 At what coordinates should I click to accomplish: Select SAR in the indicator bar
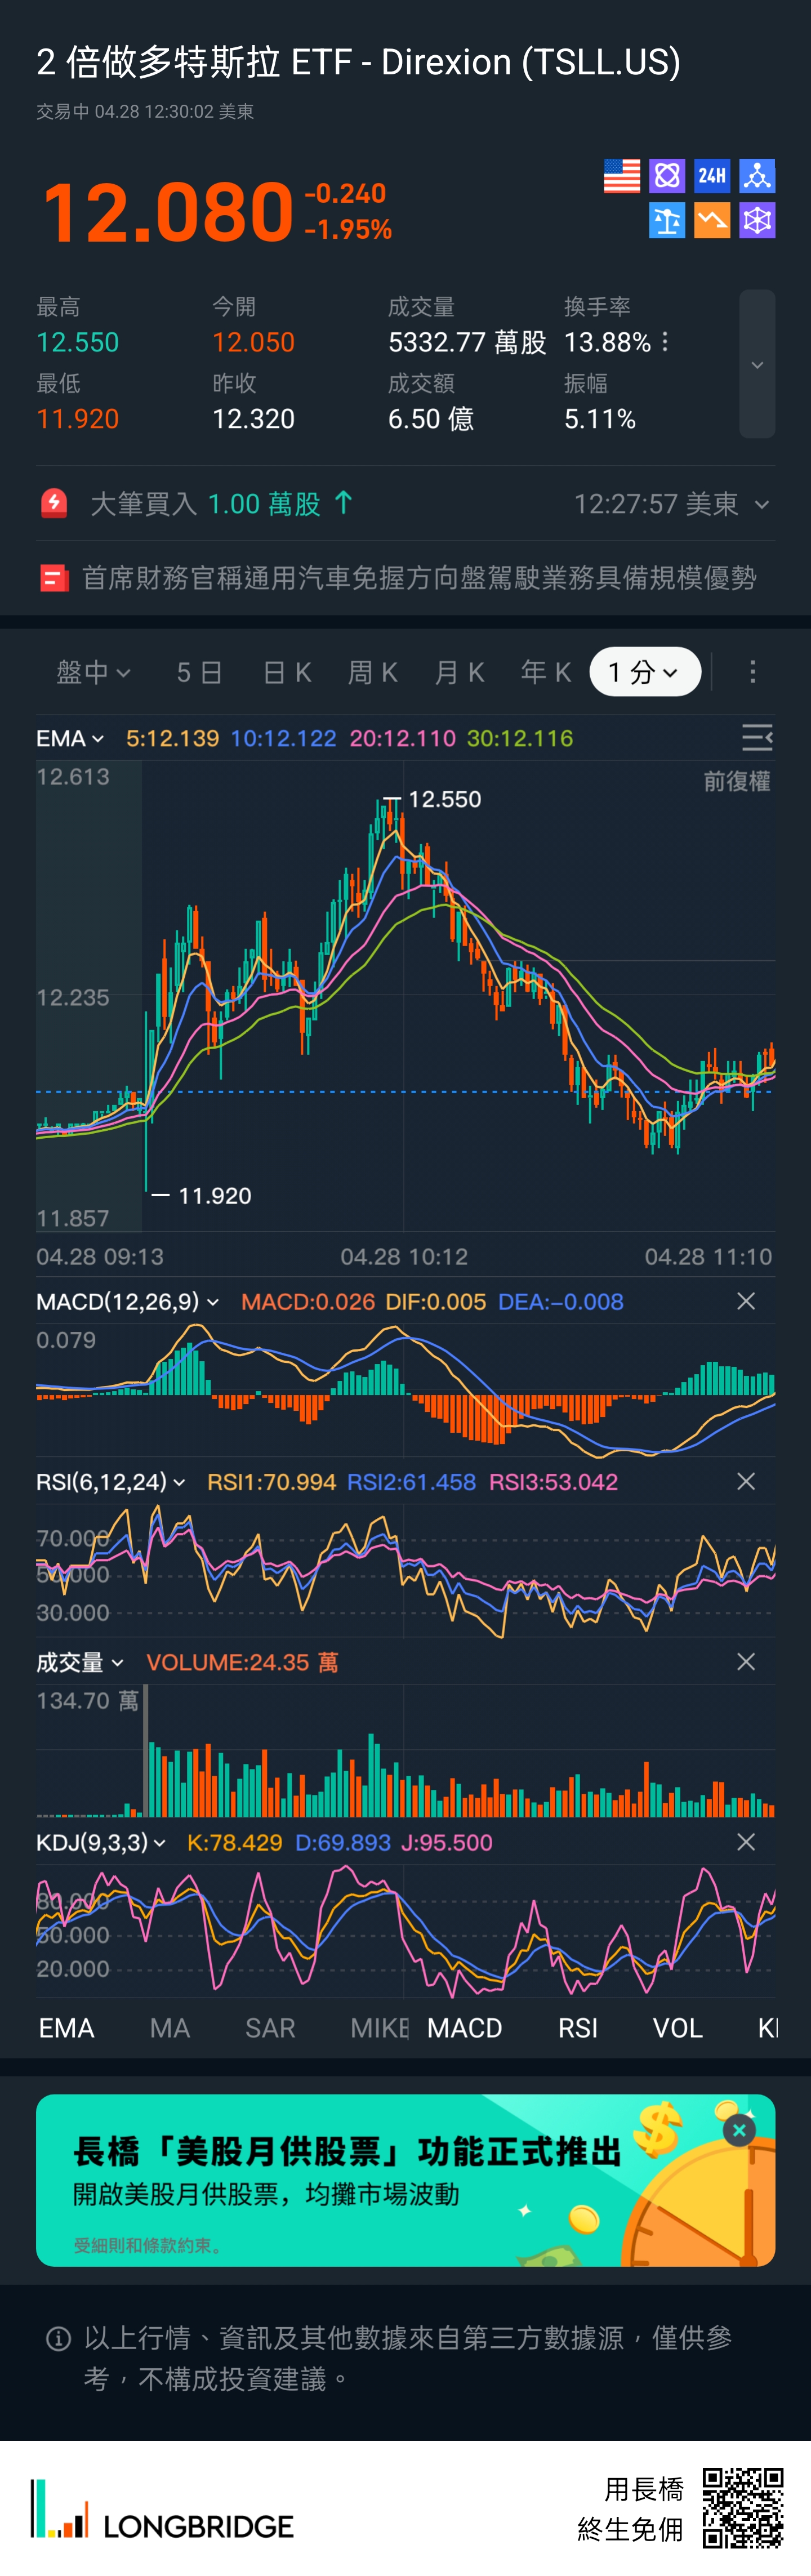point(270,2028)
